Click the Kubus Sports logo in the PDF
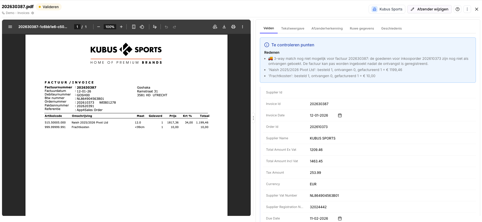Screen dimensions: 482x222 point(126,53)
